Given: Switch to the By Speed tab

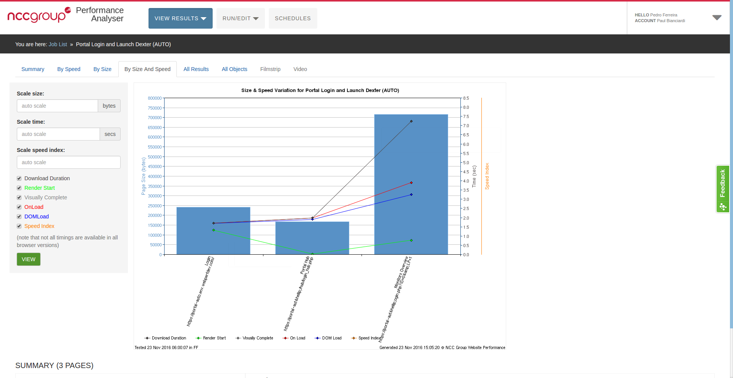Looking at the screenshot, I should [x=69, y=69].
